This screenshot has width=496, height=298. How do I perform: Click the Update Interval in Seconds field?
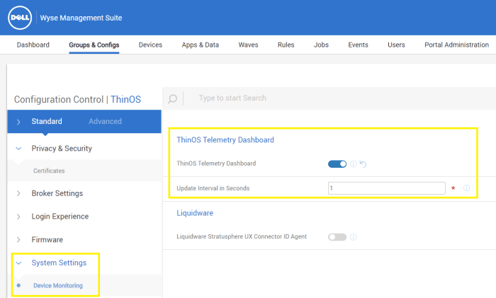[x=387, y=188]
